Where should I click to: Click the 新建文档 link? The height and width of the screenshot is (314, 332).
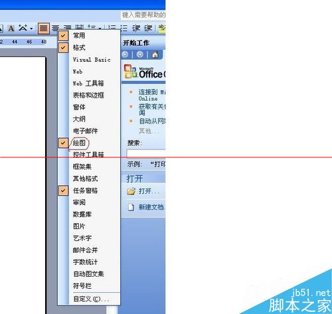click(x=152, y=207)
